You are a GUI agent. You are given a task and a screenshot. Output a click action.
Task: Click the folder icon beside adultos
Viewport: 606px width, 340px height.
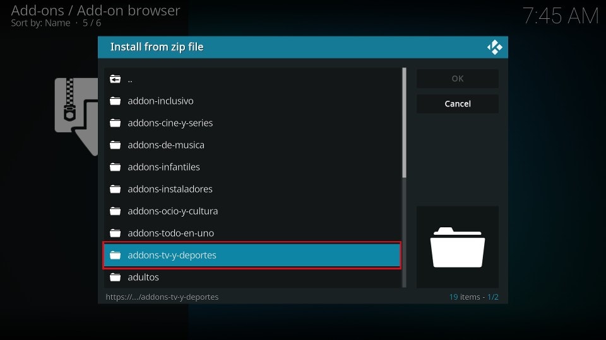115,277
